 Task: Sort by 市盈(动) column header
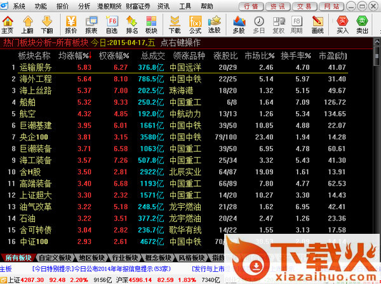click(333, 56)
